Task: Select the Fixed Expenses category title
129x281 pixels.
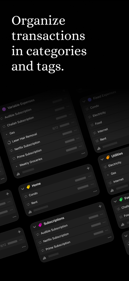Action: (104, 95)
